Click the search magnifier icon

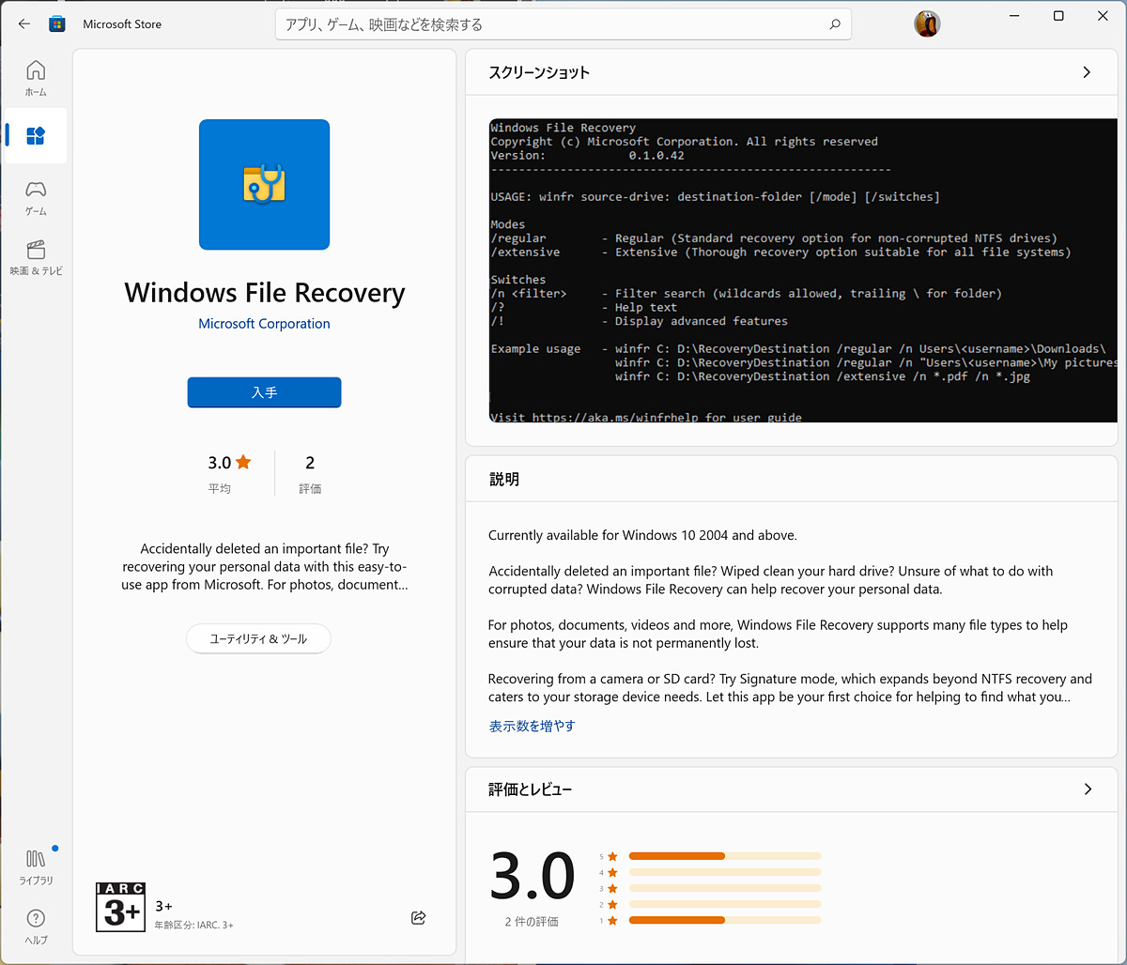(x=835, y=24)
